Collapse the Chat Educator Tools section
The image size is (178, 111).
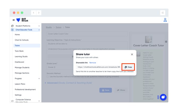(39, 30)
